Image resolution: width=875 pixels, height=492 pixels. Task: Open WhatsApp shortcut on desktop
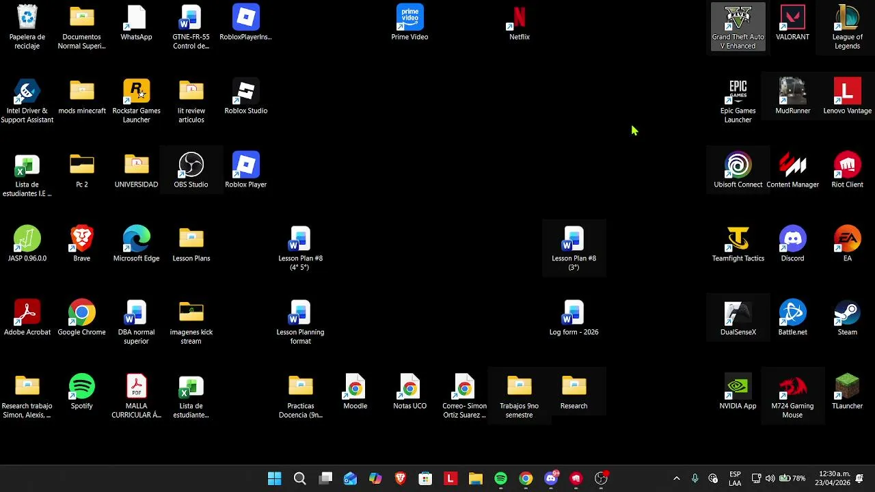pyautogui.click(x=137, y=23)
